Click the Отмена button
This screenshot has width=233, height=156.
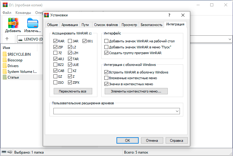tap(152, 140)
